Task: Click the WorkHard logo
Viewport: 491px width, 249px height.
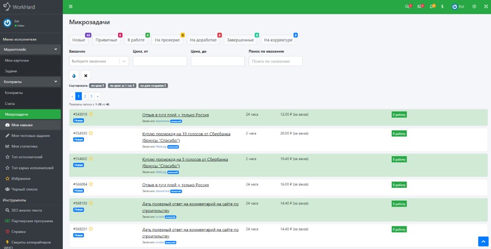Action: click(x=19, y=6)
